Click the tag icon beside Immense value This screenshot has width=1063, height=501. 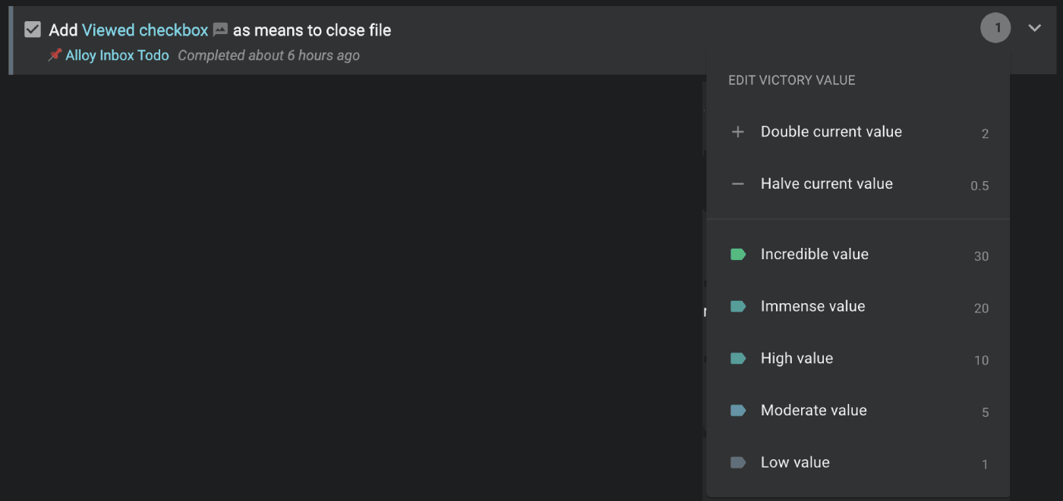coord(737,307)
